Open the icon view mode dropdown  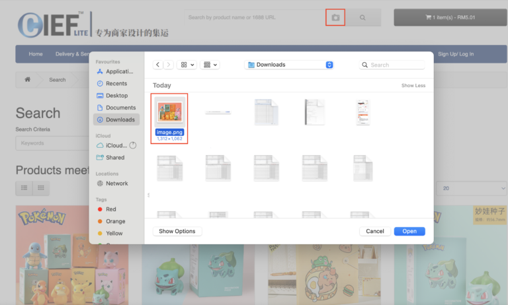(x=187, y=65)
